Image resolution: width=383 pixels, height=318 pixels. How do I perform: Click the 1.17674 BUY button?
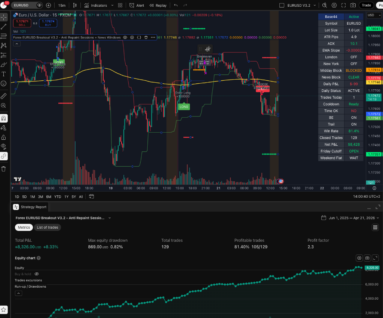(x=48, y=23)
